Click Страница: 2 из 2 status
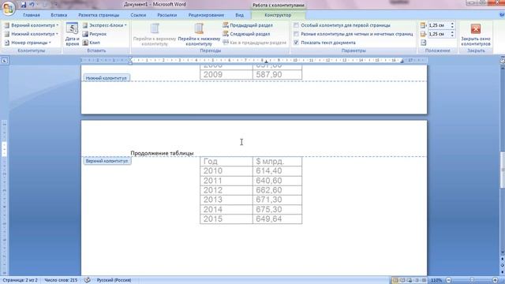 point(20,280)
